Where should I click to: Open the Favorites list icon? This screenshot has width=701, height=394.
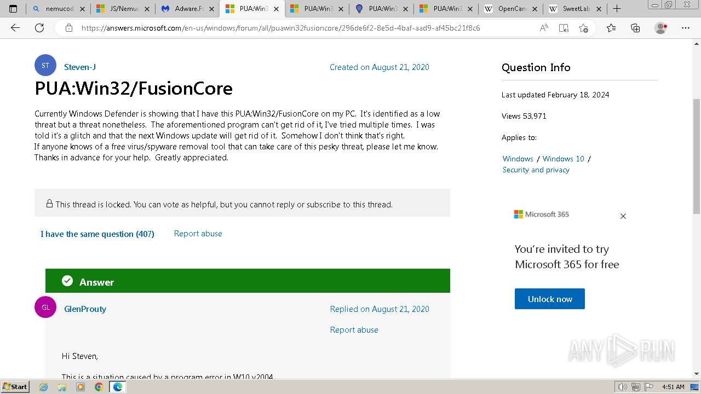[611, 28]
